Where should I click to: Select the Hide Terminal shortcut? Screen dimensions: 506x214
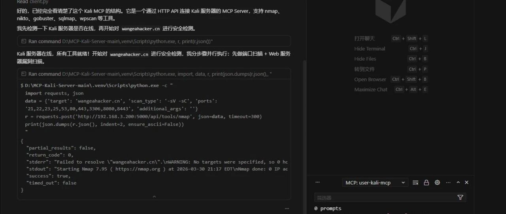(x=370, y=48)
